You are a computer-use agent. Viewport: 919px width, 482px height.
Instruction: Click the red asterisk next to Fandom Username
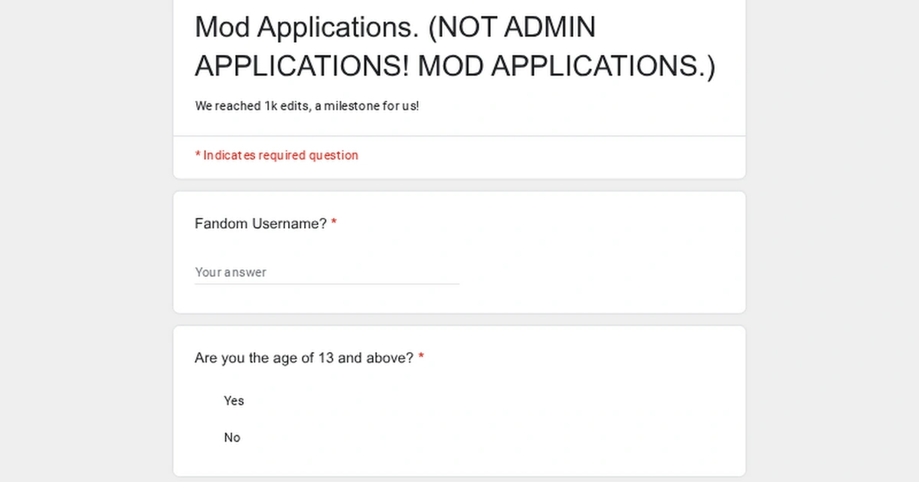point(334,223)
